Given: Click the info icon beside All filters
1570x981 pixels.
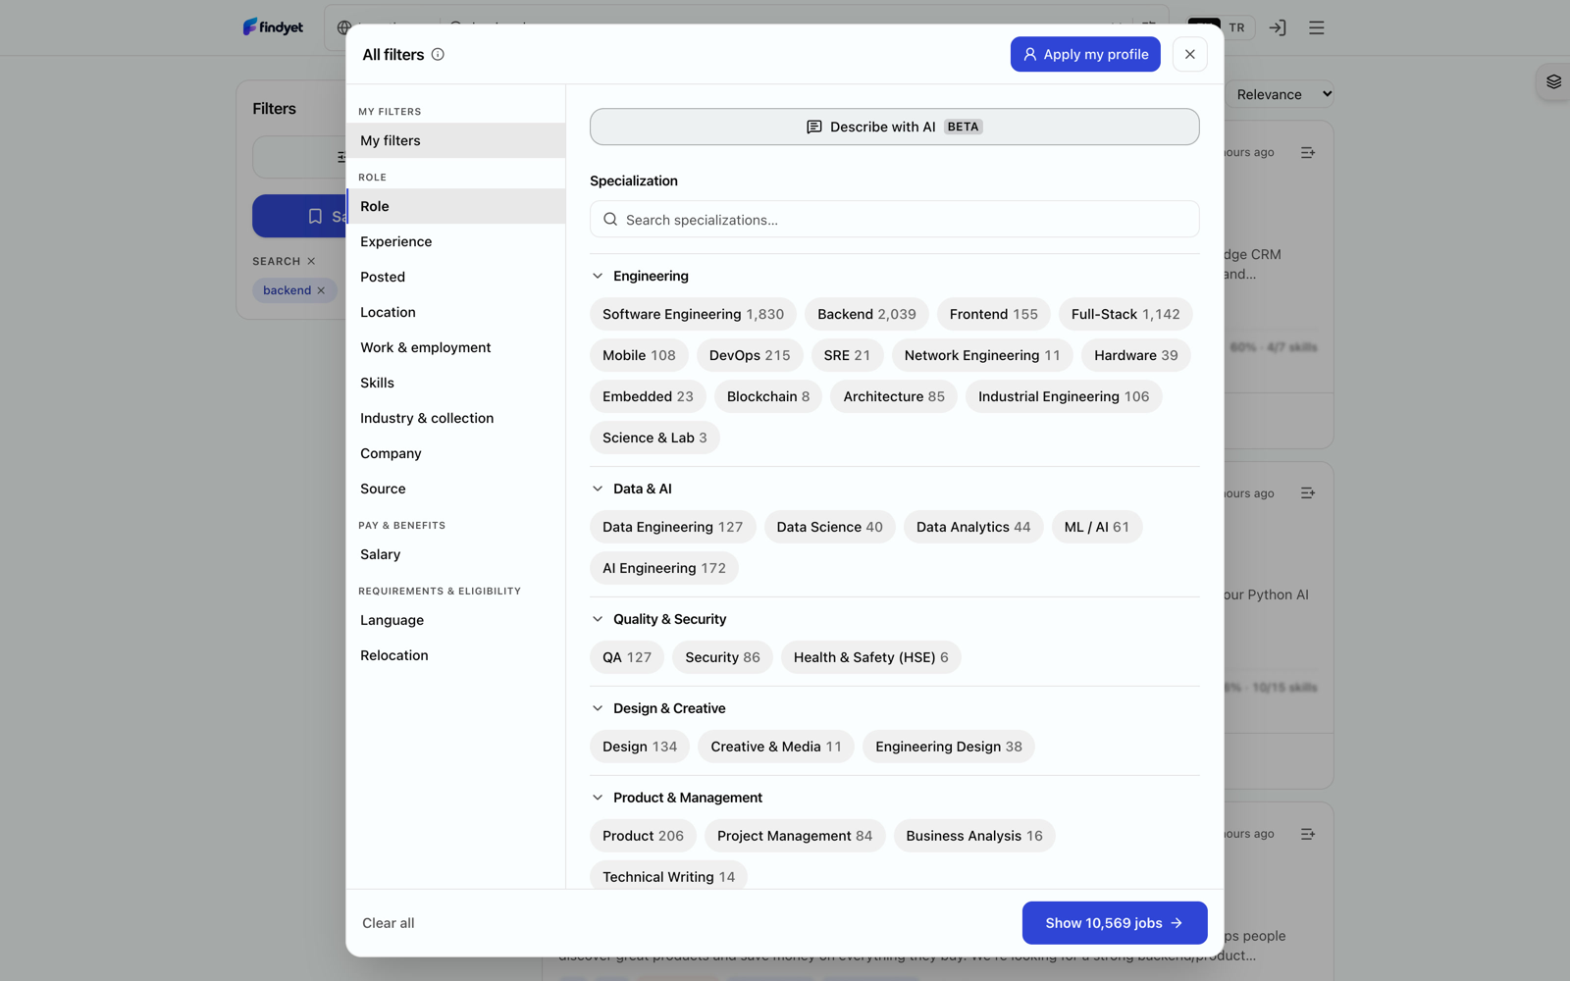Looking at the screenshot, I should click(438, 55).
